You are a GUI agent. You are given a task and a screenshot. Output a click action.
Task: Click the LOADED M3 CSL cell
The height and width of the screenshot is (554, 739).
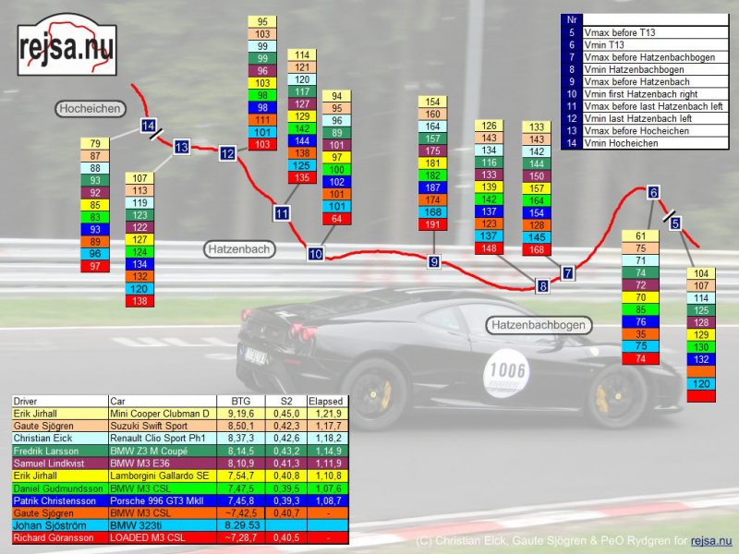pos(163,537)
